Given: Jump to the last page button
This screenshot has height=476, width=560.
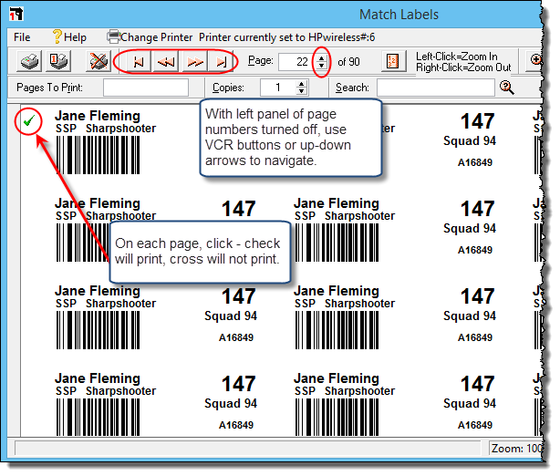Looking at the screenshot, I should 222,61.
